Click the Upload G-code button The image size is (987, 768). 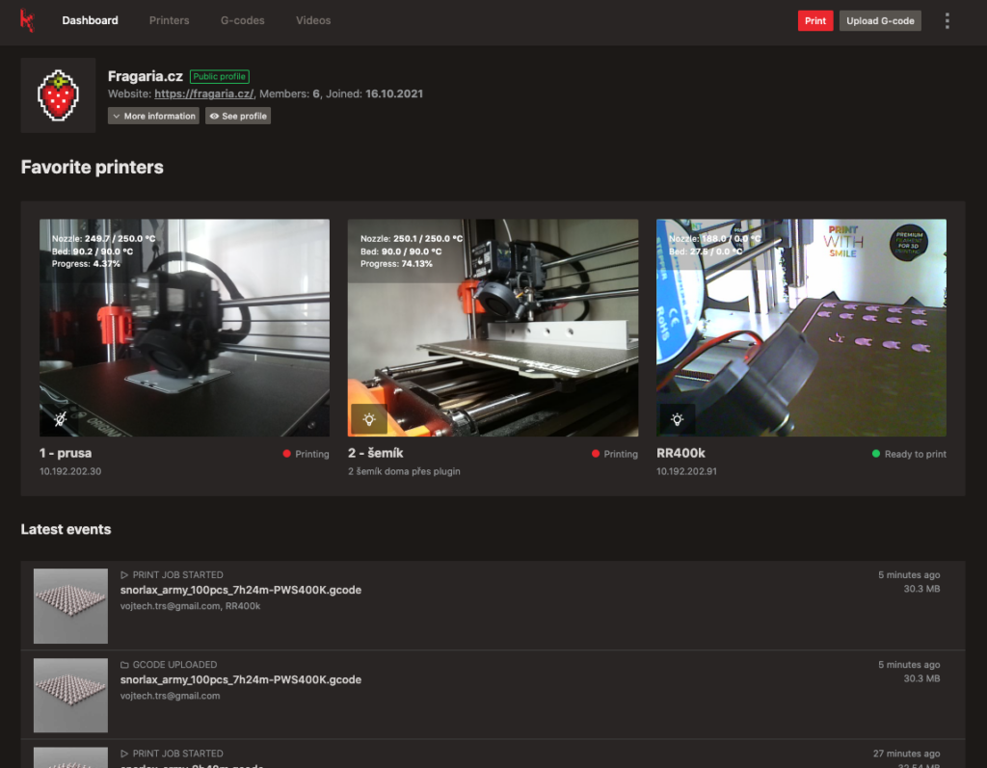[880, 20]
